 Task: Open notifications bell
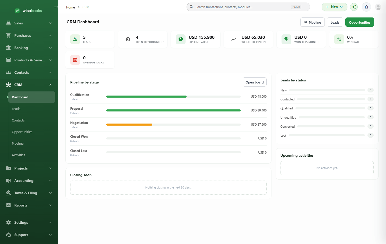(x=366, y=7)
